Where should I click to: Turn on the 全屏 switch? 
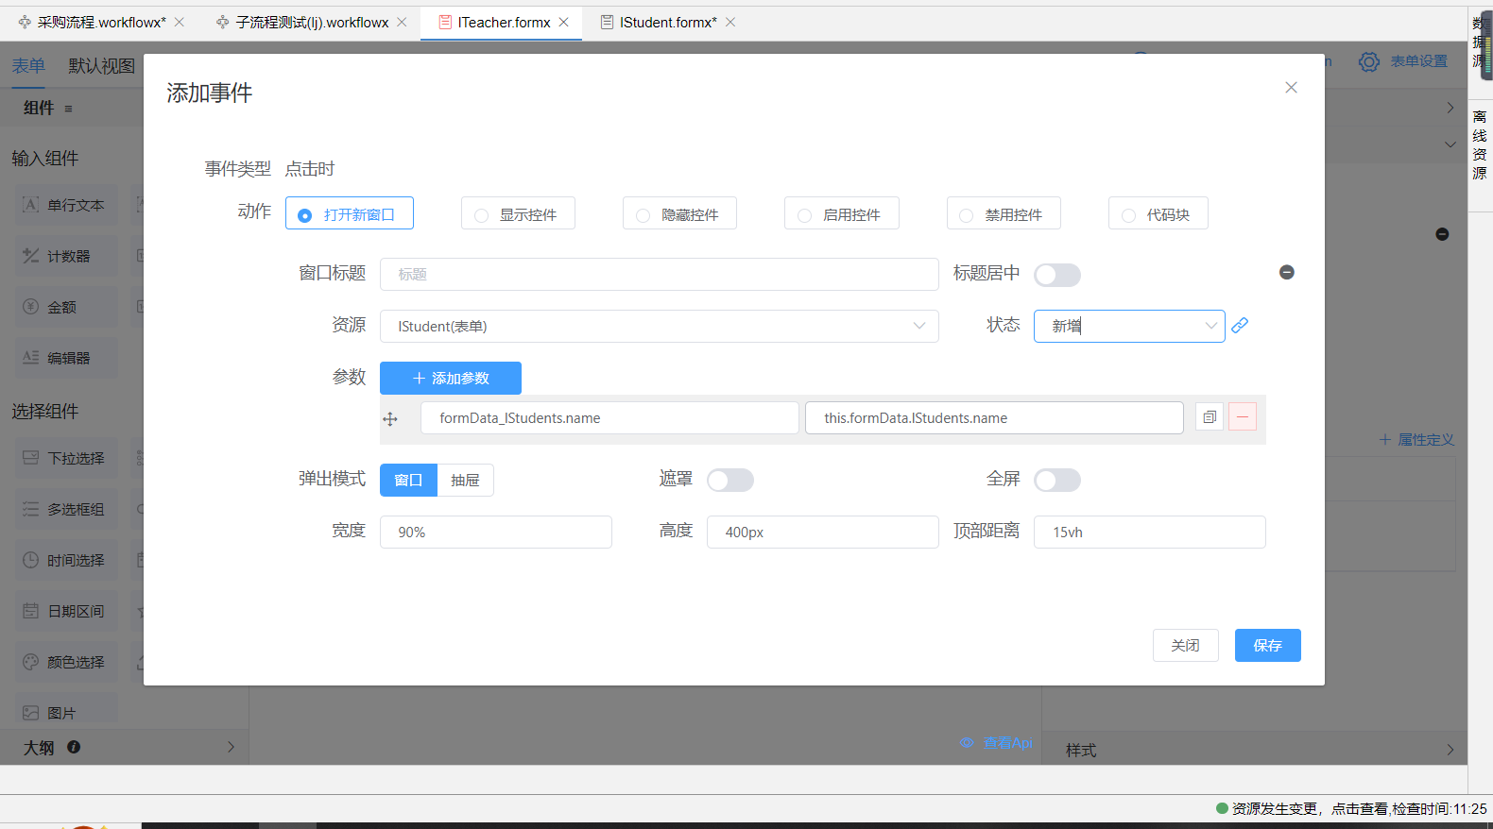pyautogui.click(x=1056, y=481)
